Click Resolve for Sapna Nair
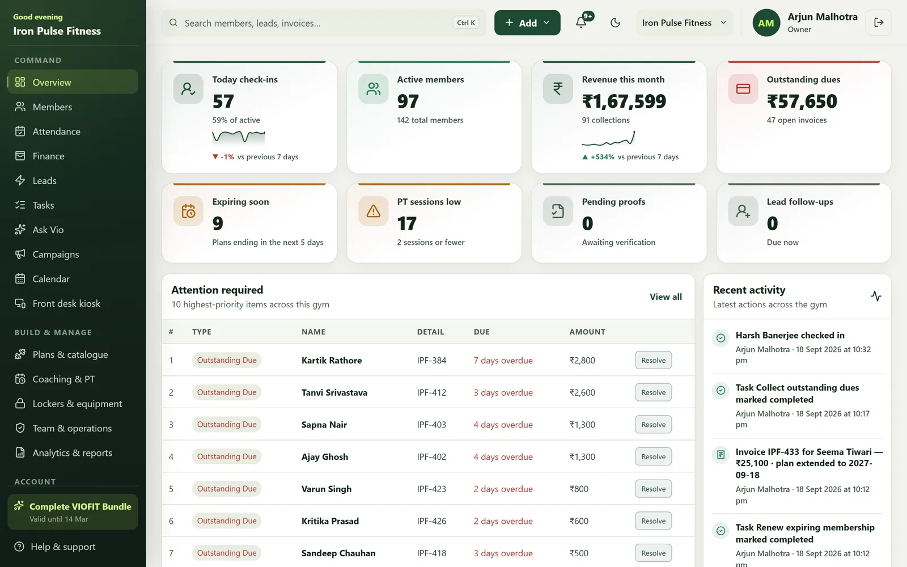This screenshot has width=907, height=567. pyautogui.click(x=653, y=425)
